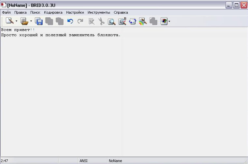Close the BRED window with the red X

(x=244, y=5)
